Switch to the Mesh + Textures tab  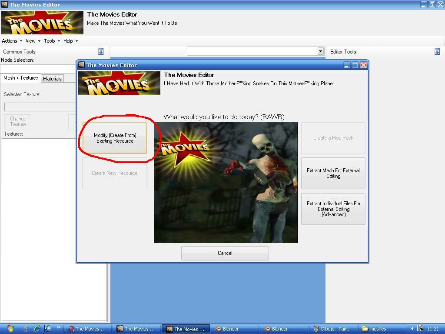click(21, 78)
